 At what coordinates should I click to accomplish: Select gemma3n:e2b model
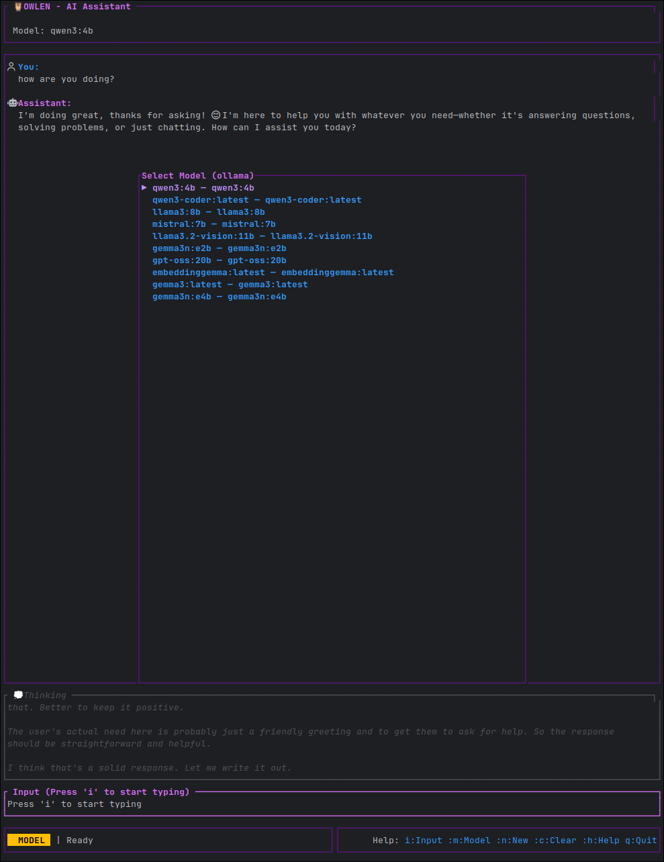tap(219, 248)
